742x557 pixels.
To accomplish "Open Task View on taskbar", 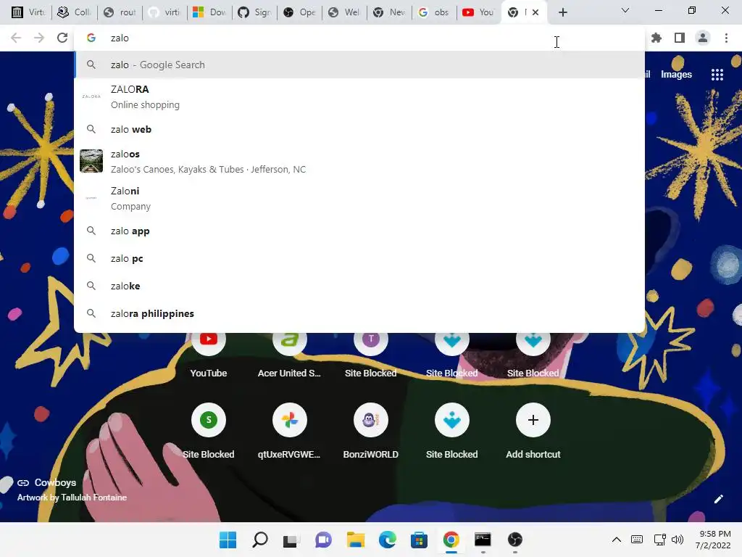I will pyautogui.click(x=291, y=540).
